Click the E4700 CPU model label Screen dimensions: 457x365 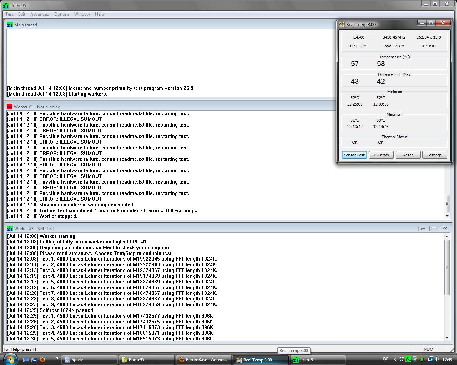point(359,37)
